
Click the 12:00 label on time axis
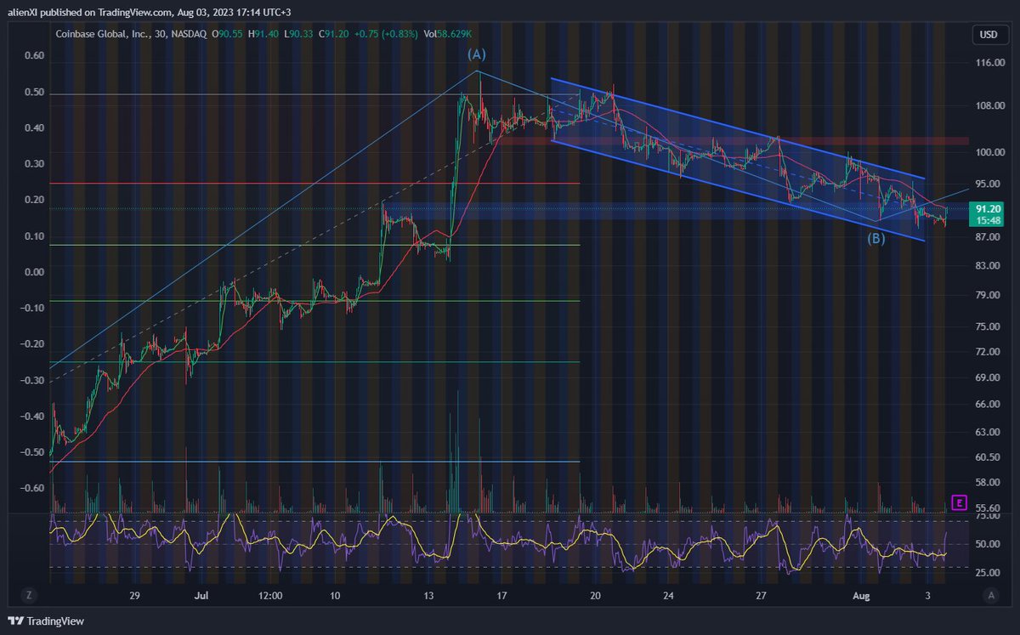coord(269,596)
